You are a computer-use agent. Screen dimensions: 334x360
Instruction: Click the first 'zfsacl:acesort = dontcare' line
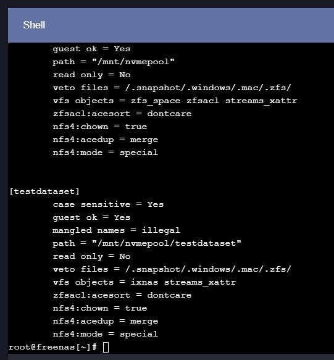pos(122,114)
